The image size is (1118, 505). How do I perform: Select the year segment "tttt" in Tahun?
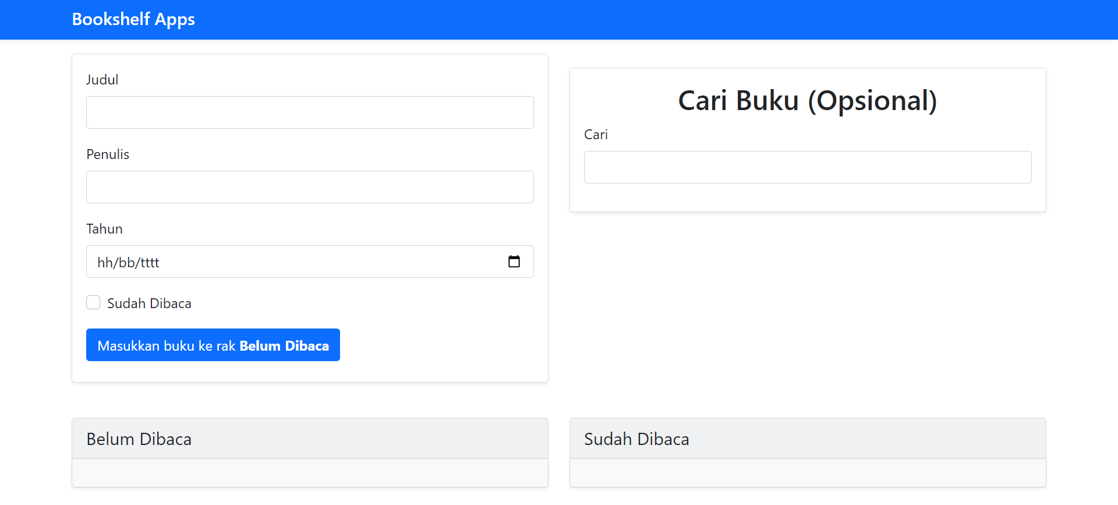(x=149, y=263)
